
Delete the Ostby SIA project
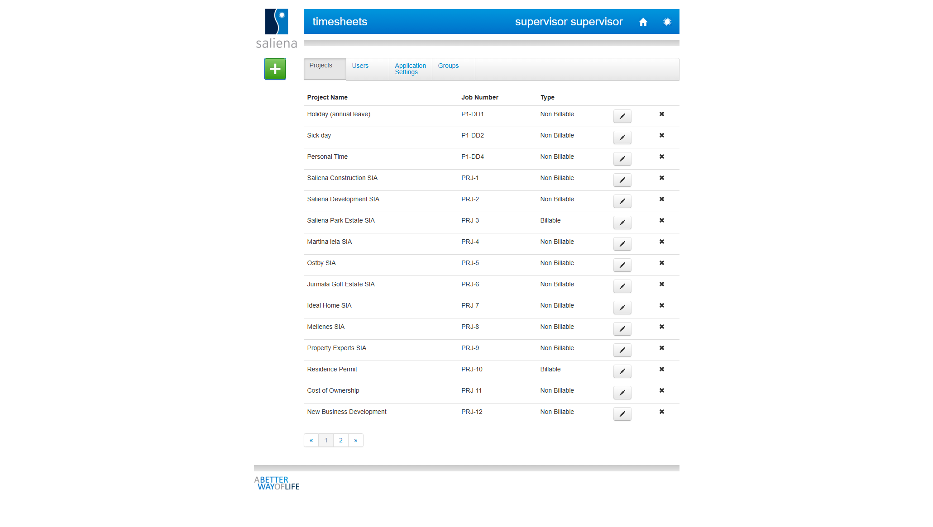coord(662,263)
